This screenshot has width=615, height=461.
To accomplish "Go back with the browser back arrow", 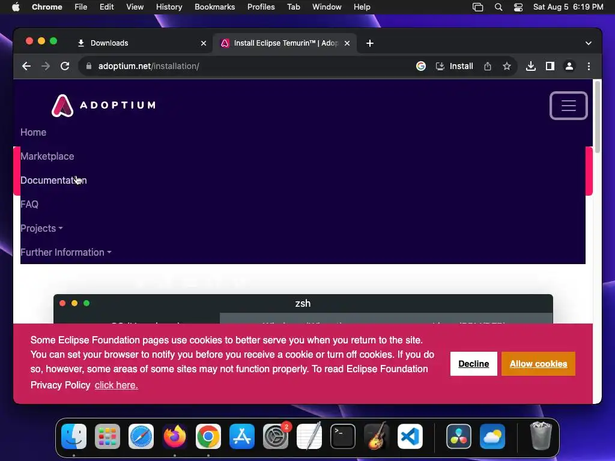I will coord(26,66).
